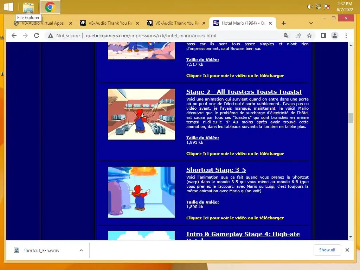The height and width of the screenshot is (270, 360).
Task: Click the Taille du Vidéo label above 1,891 kb
Action: 202,138
